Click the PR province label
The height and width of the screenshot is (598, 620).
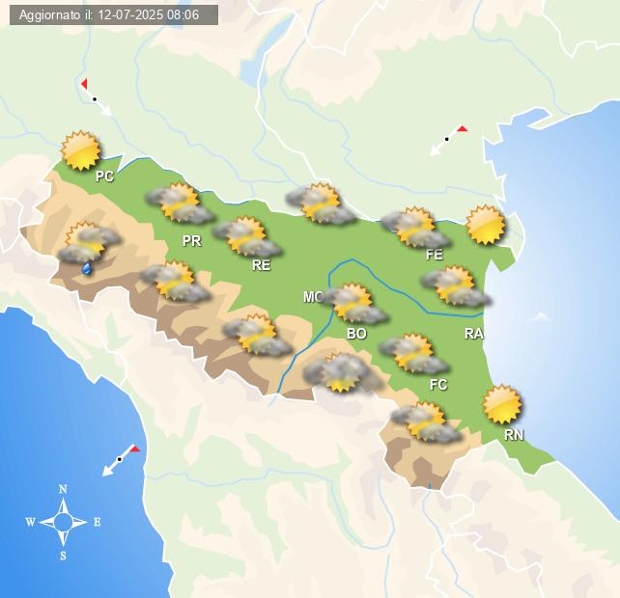coord(192,240)
